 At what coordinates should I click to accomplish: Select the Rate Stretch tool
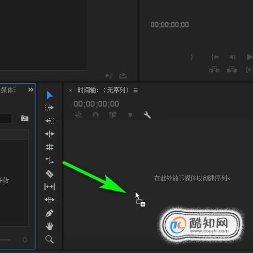click(50, 161)
